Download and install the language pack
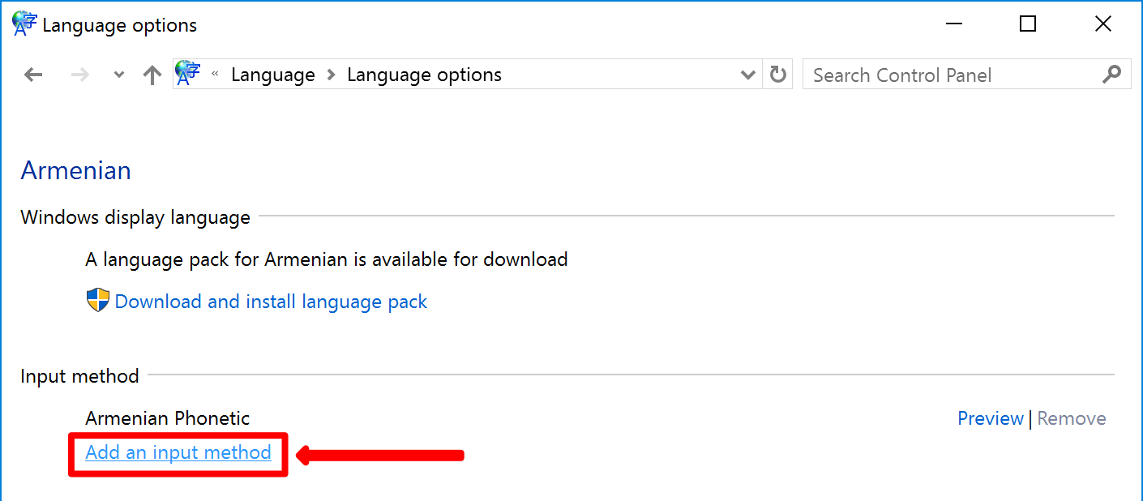Viewport: 1143px width, 501px height. coord(271,302)
